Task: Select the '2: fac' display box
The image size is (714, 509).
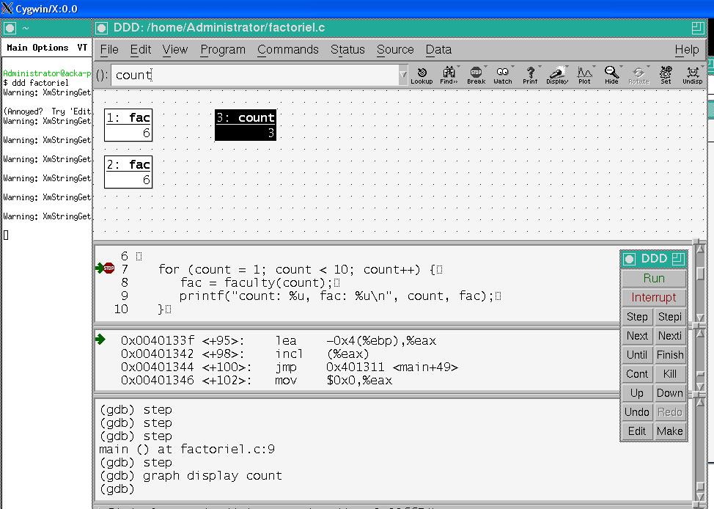Action: tap(128, 172)
